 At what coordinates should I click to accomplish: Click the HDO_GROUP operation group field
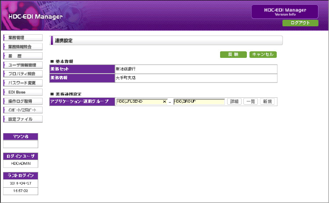pos(199,101)
